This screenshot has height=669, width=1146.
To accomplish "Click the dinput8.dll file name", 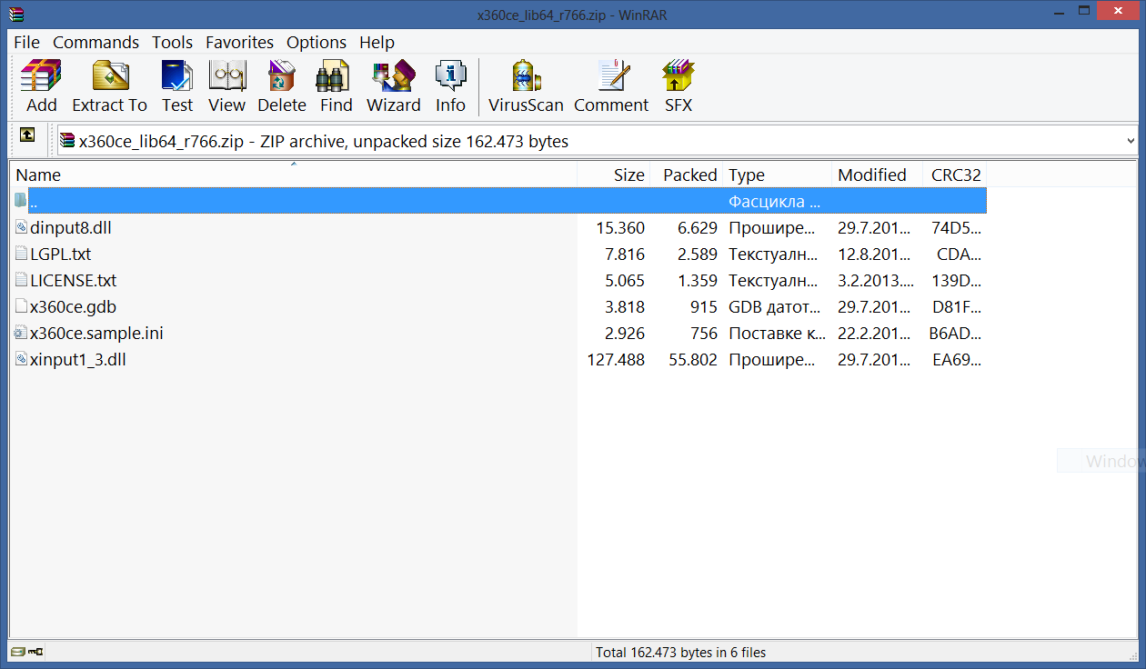I will click(x=71, y=227).
